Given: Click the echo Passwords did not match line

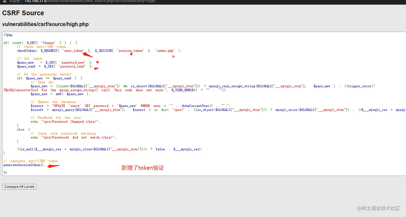Looking at the screenshot, I should (x=73, y=137).
